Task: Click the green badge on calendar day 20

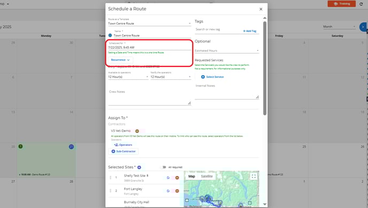Action: point(20,146)
